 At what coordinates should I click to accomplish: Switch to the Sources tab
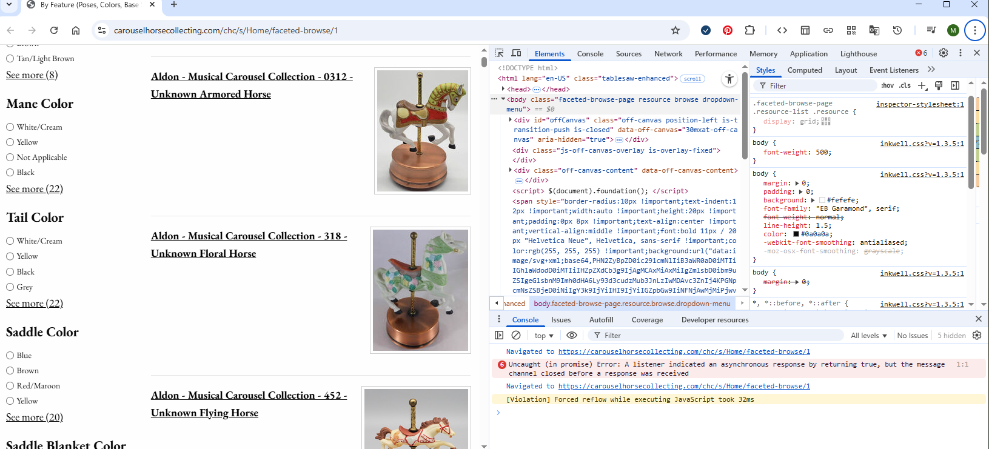pyautogui.click(x=629, y=54)
